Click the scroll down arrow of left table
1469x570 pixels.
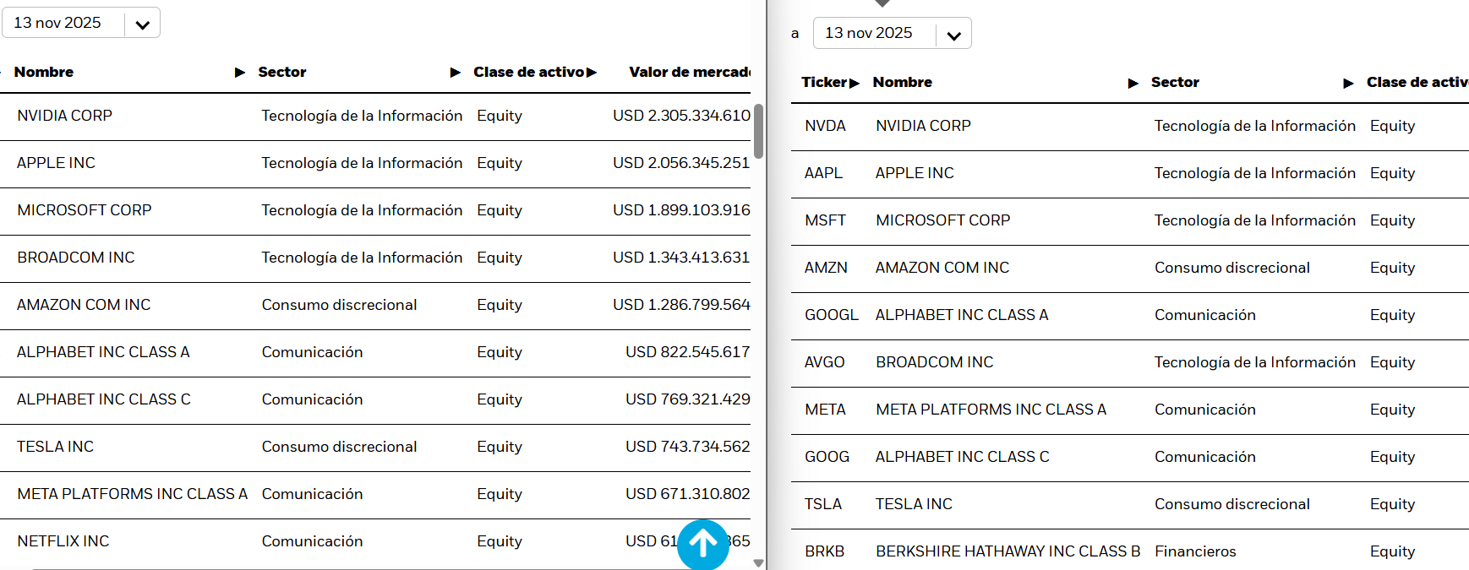[758, 563]
